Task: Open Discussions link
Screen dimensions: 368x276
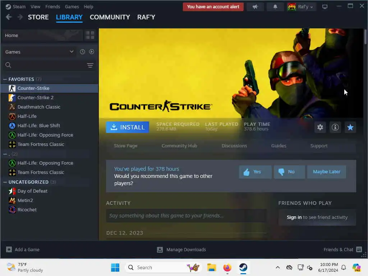Action: coord(234,146)
